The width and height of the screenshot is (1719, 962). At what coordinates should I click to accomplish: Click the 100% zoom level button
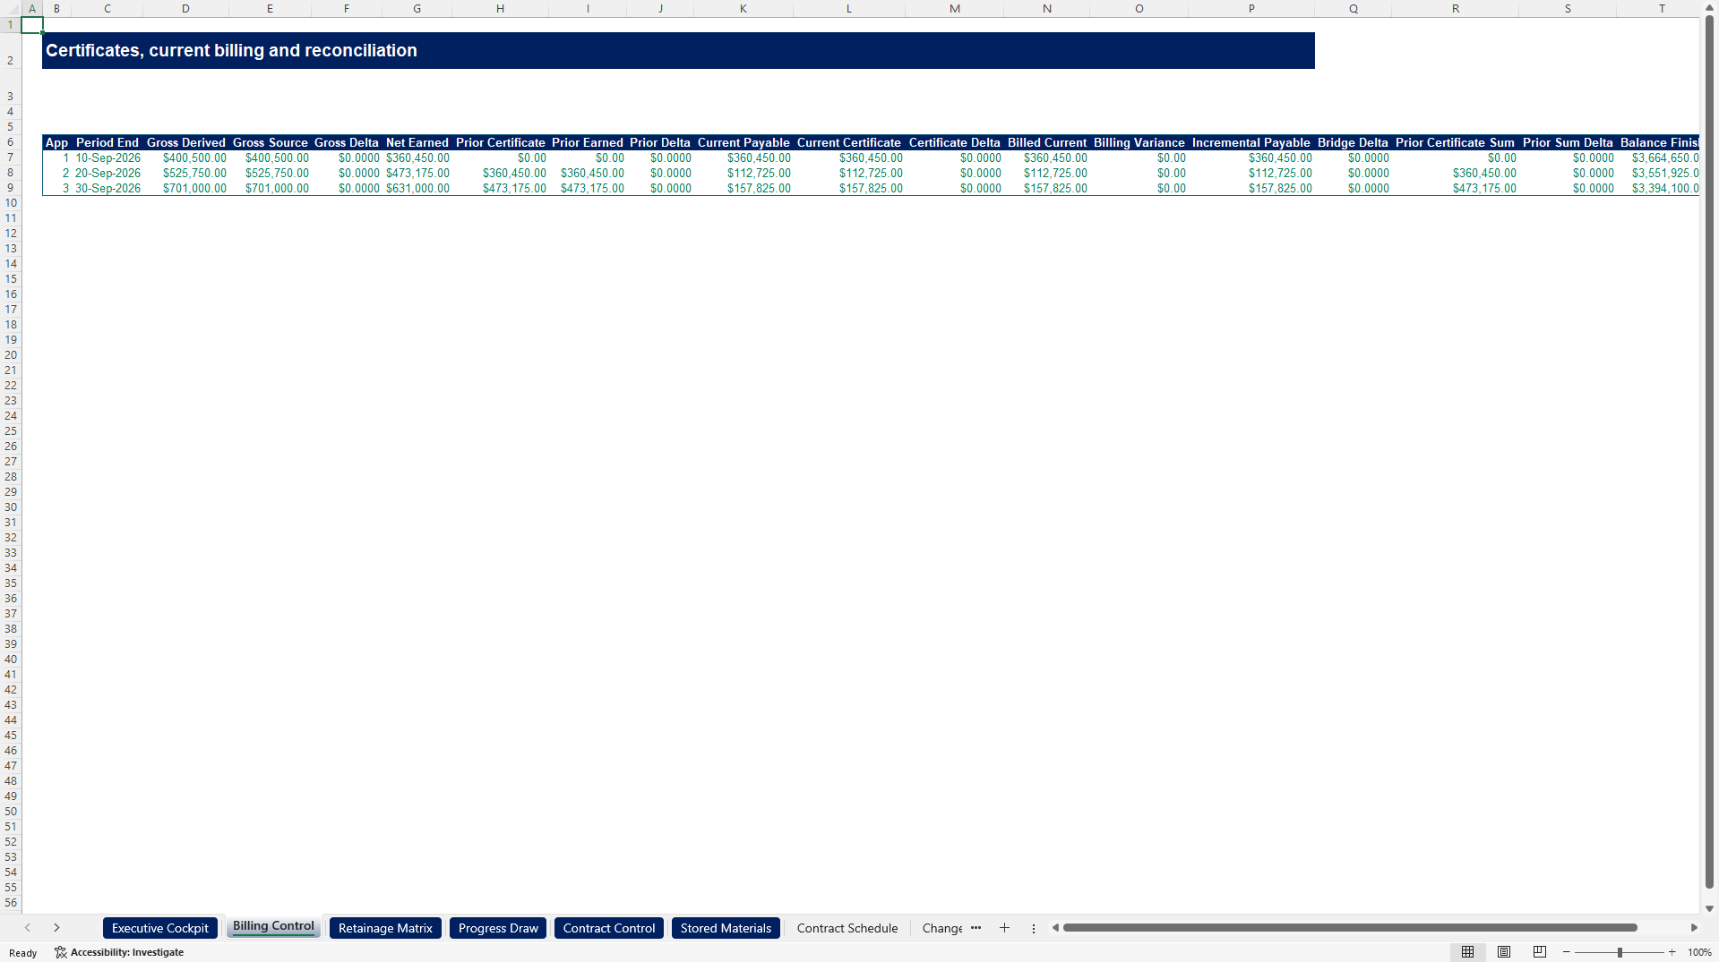click(x=1699, y=952)
